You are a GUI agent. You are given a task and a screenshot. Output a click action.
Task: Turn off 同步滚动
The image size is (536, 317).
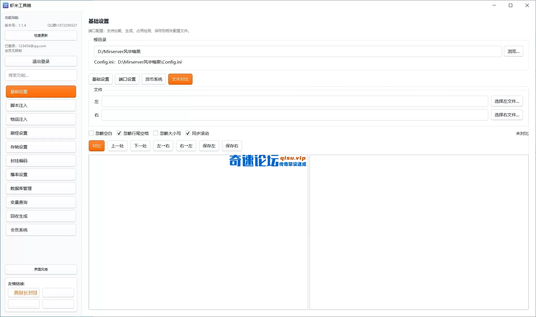(x=188, y=133)
